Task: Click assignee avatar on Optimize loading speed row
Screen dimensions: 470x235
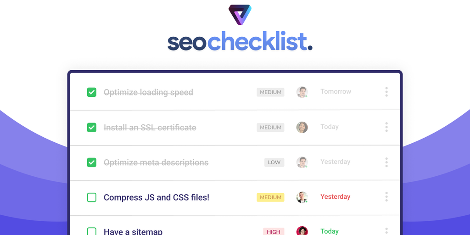Action: coord(302,92)
